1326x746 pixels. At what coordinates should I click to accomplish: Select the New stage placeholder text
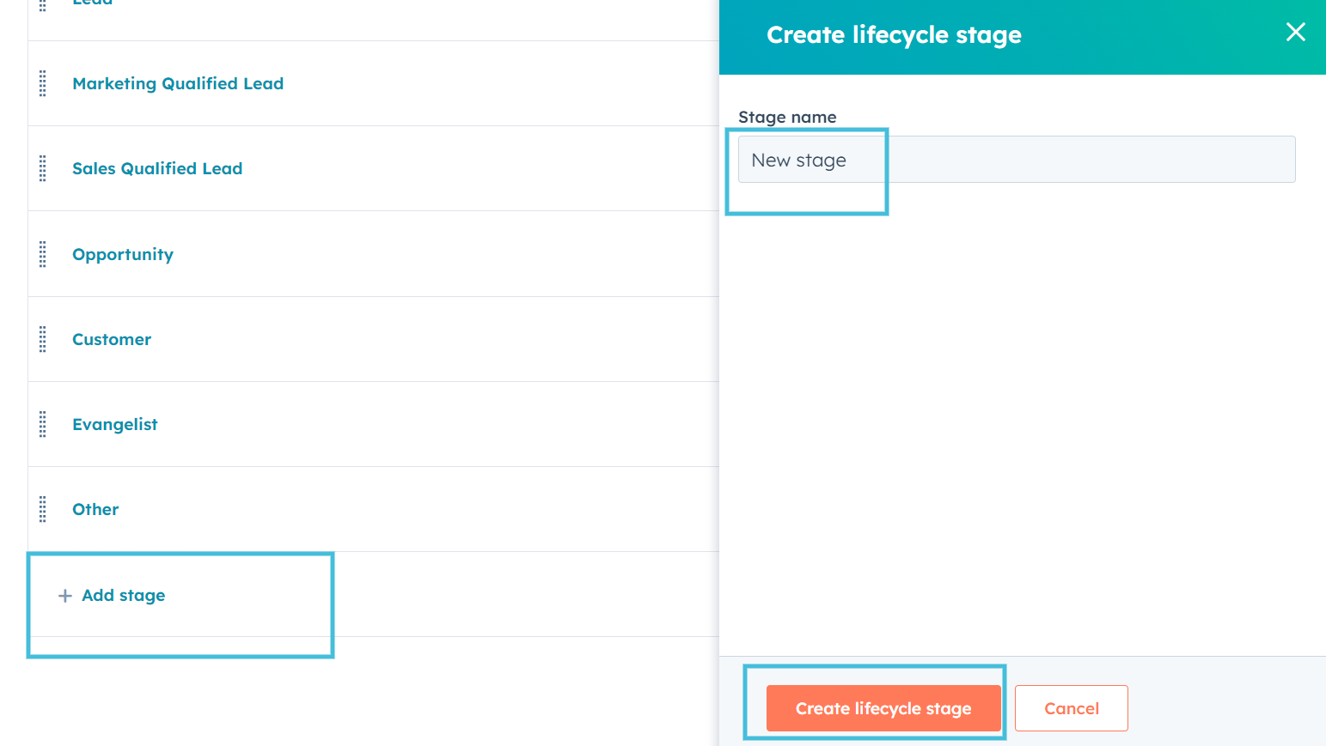pos(798,159)
